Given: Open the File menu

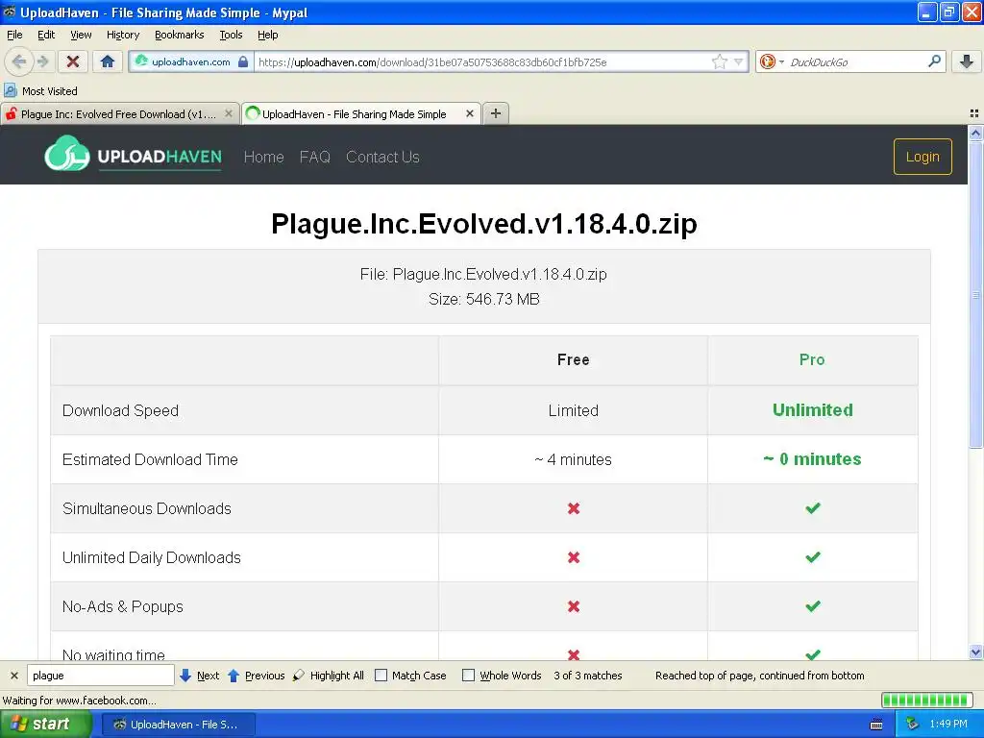Looking at the screenshot, I should [14, 35].
